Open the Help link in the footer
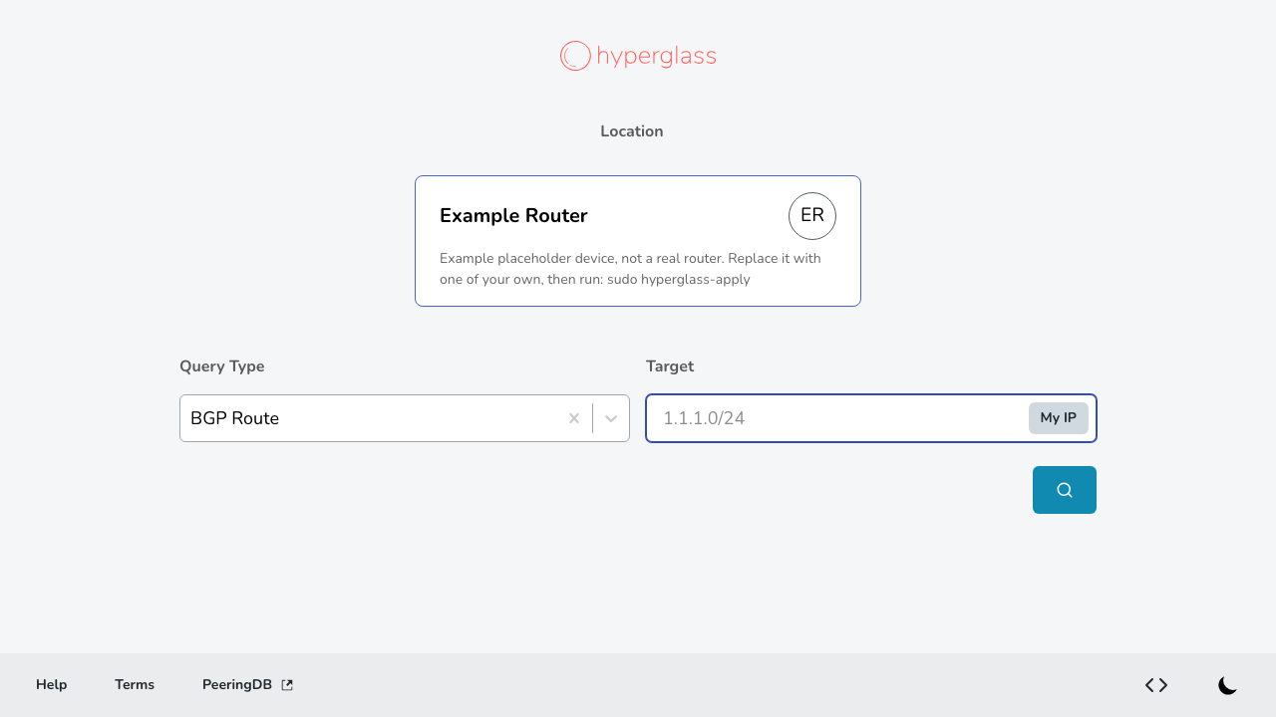The height and width of the screenshot is (717, 1276). coord(52,685)
